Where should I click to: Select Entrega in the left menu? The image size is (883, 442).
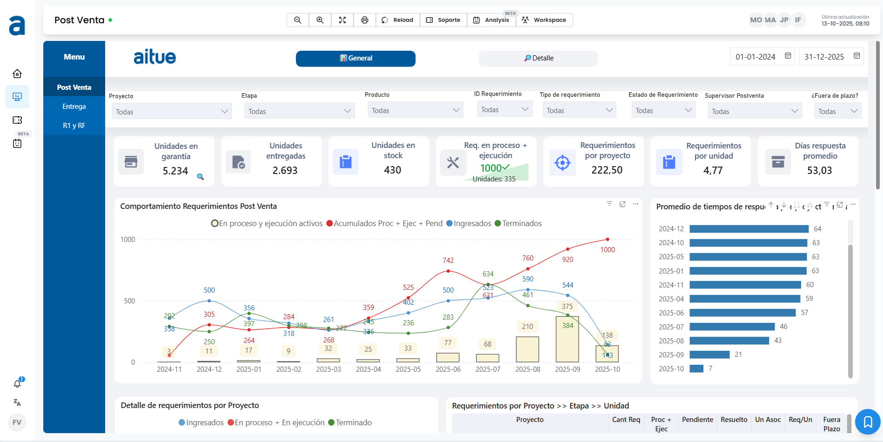(x=74, y=107)
